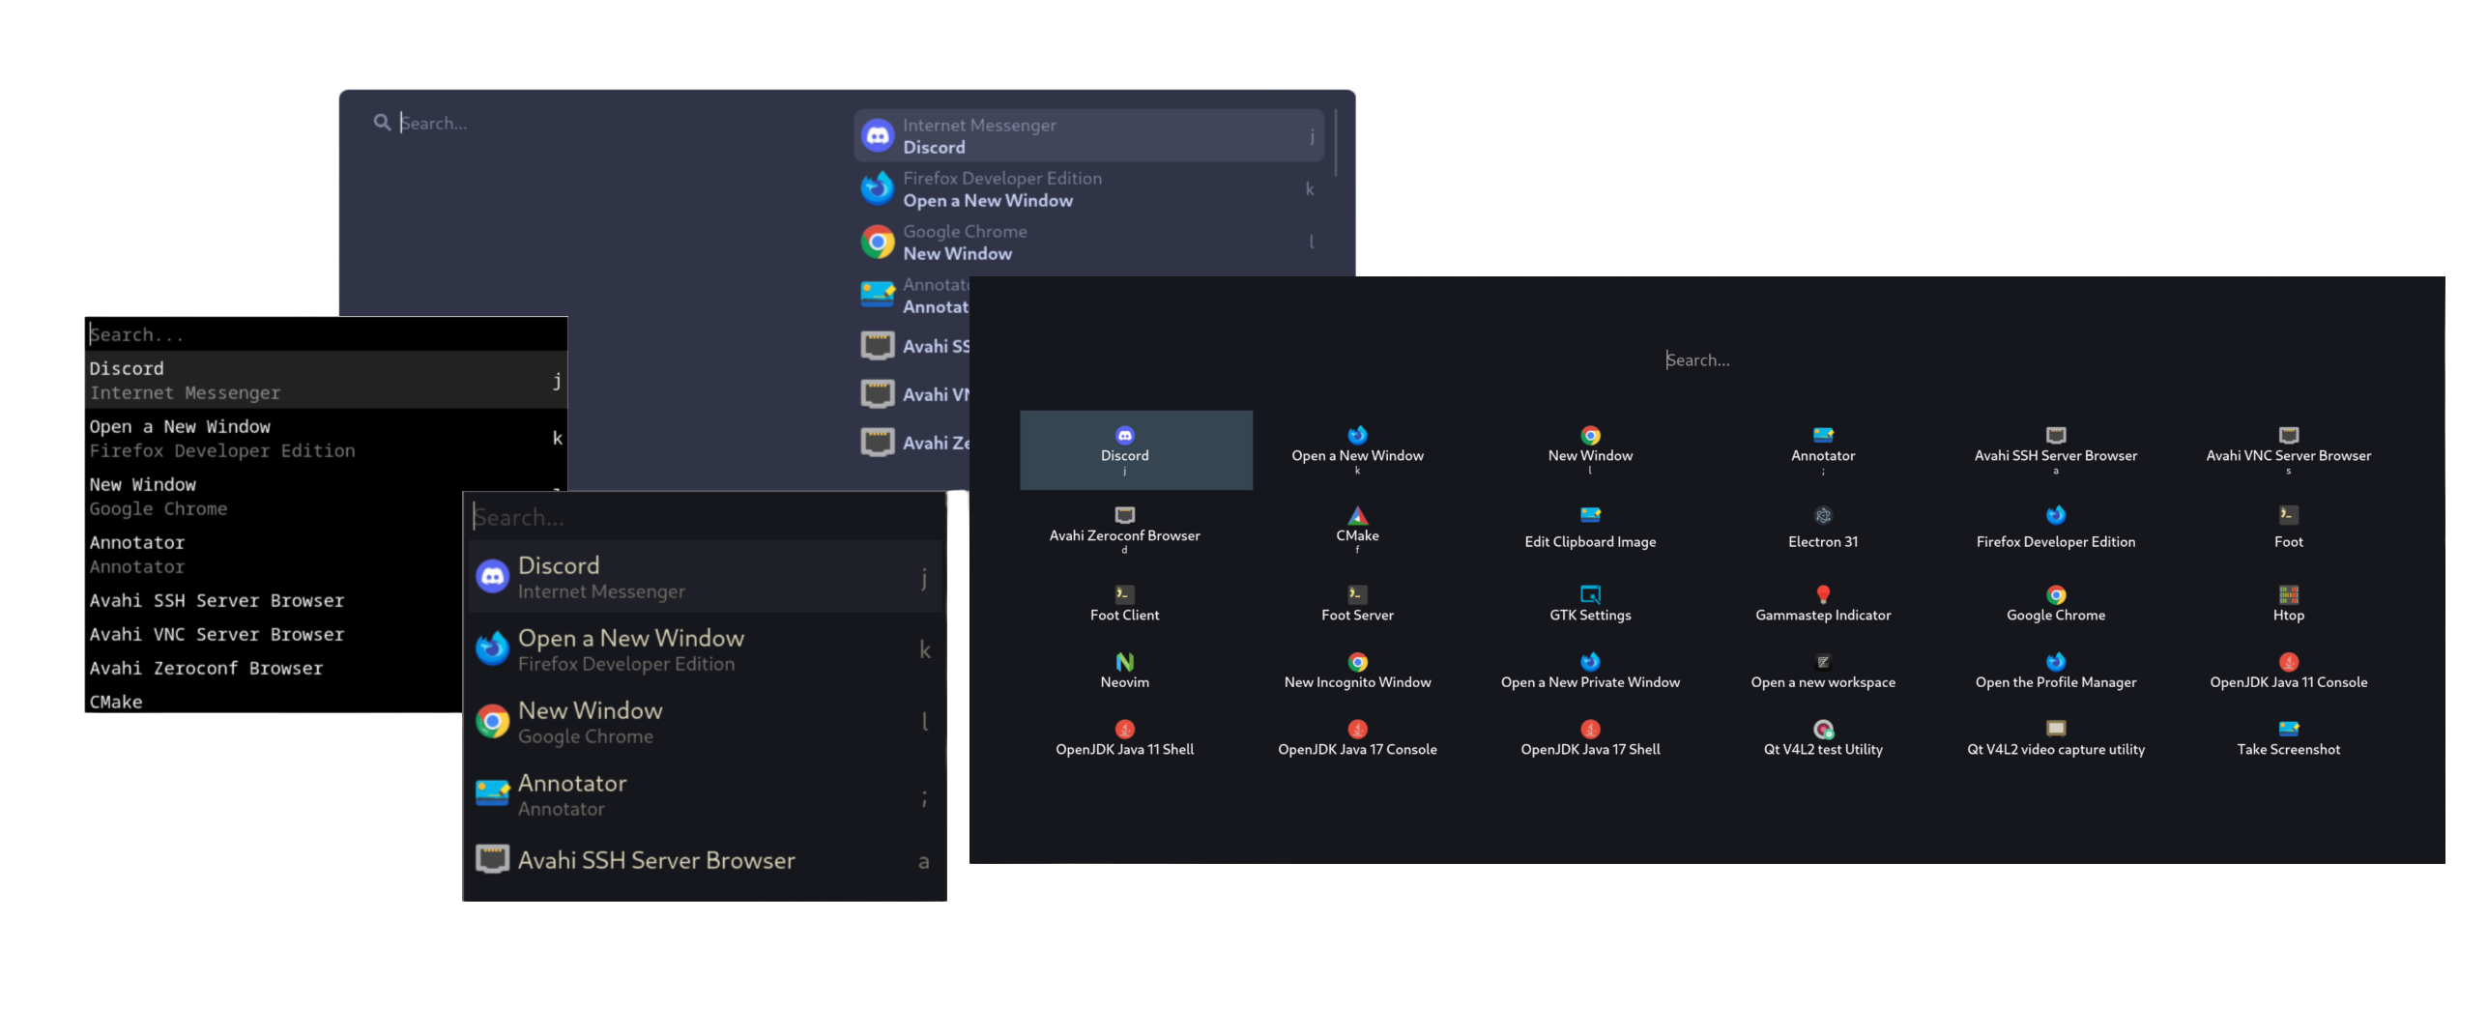Select Open a New Window in large-font launcher
The image size is (2488, 1035).
705,649
